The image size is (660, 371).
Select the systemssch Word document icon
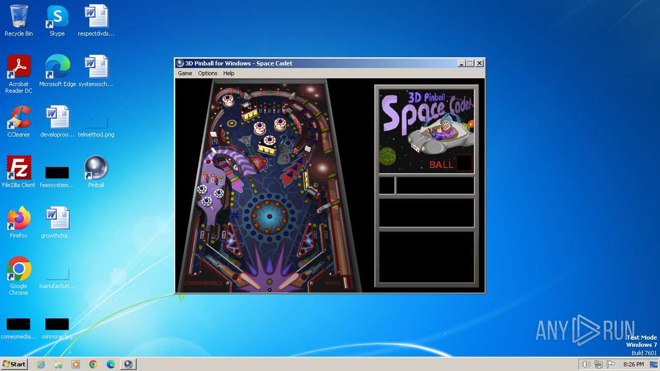[x=96, y=71]
